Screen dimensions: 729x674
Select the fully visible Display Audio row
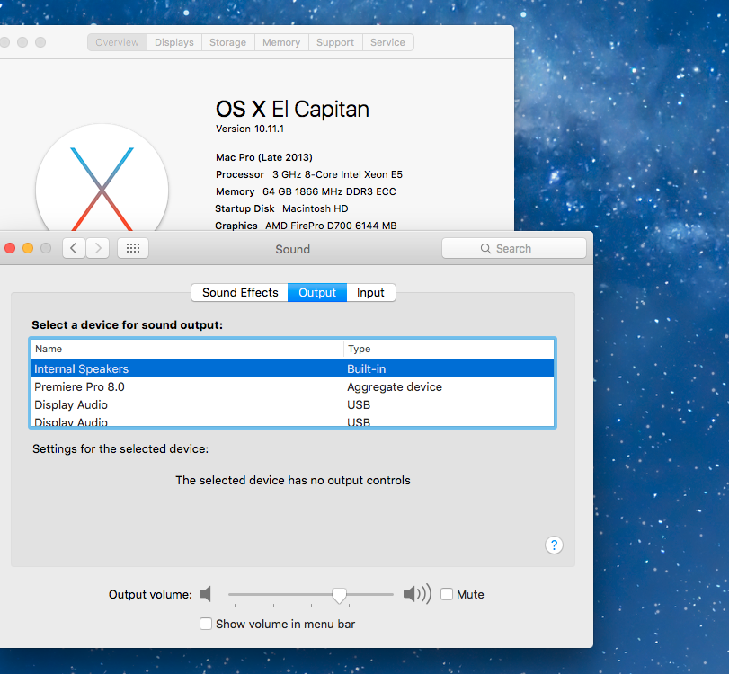(292, 405)
